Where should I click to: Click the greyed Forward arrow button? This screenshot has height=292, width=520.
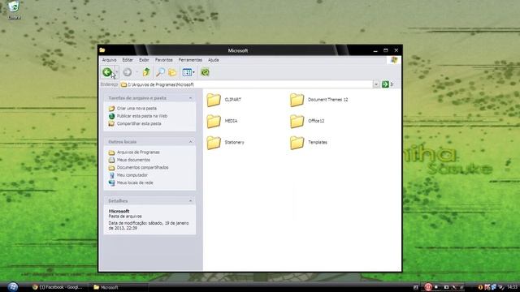pos(128,72)
